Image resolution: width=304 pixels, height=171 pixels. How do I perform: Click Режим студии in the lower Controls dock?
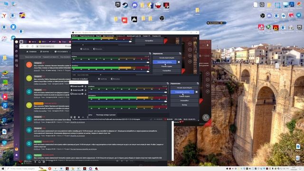184,96
